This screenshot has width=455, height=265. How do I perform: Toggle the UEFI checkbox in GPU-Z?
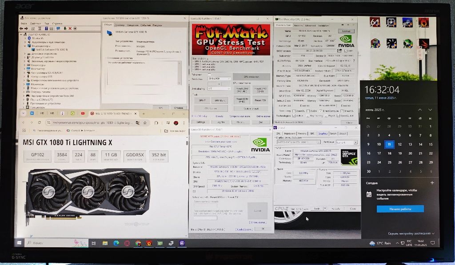[346, 51]
